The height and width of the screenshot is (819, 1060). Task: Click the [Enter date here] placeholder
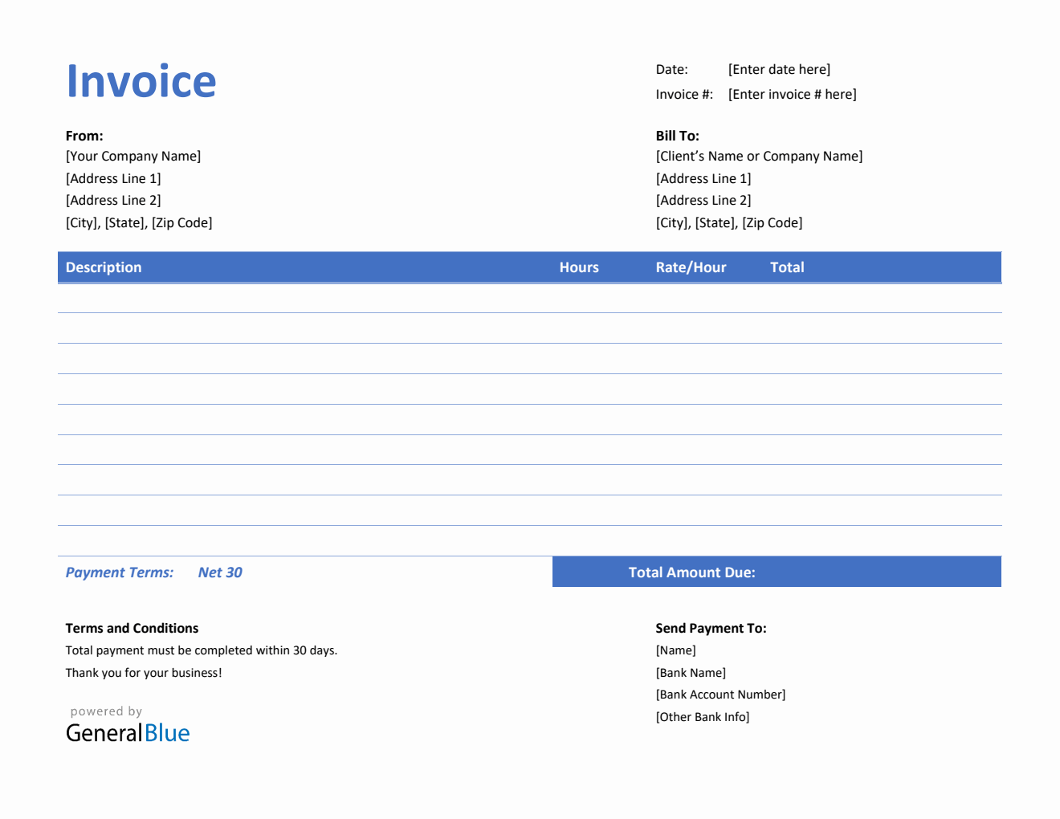pyautogui.click(x=777, y=69)
